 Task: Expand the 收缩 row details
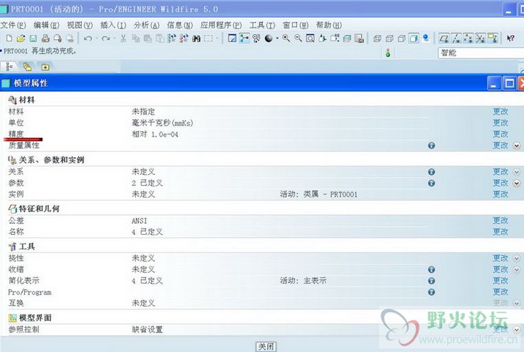[516, 270]
